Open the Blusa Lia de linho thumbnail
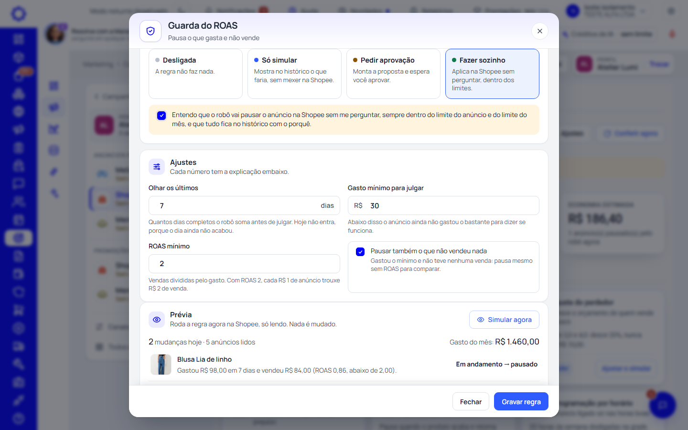The width and height of the screenshot is (688, 430). click(x=161, y=365)
